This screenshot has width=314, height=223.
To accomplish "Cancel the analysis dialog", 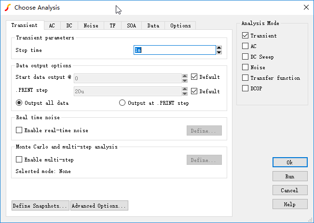I will (x=290, y=190).
